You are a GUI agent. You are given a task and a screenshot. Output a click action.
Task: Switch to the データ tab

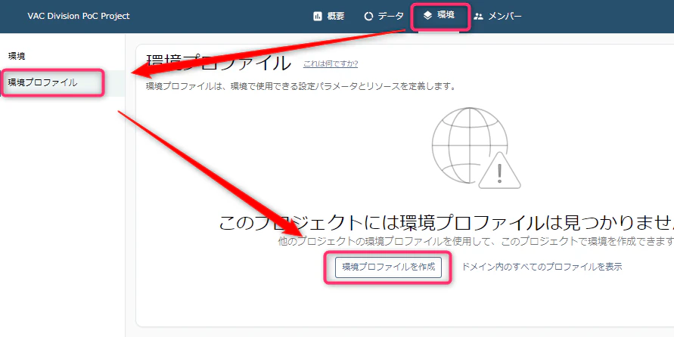(384, 17)
